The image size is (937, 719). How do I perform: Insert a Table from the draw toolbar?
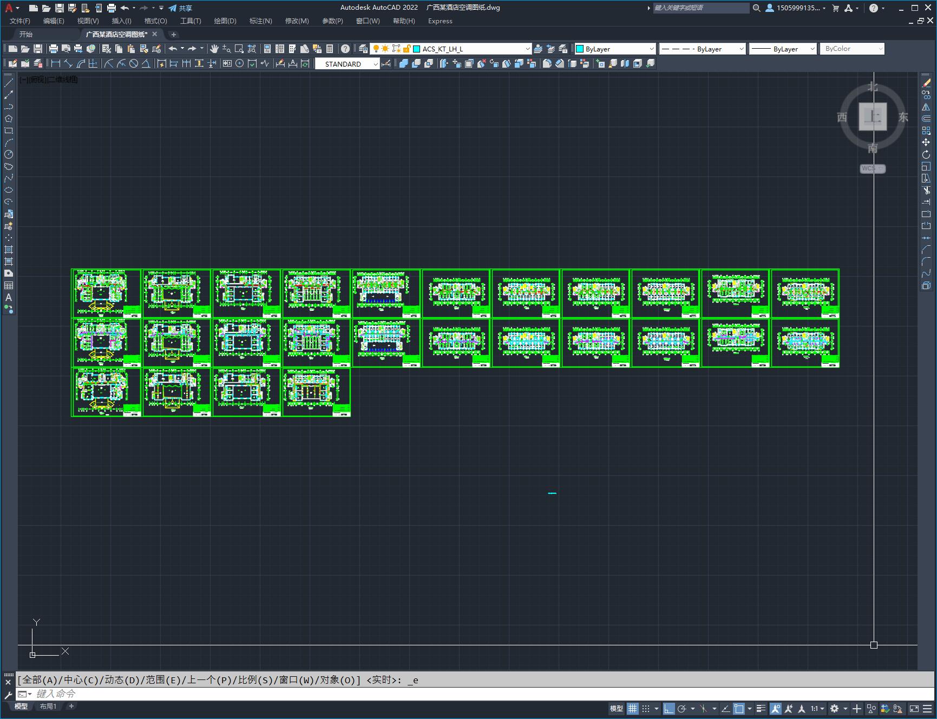pos(9,285)
